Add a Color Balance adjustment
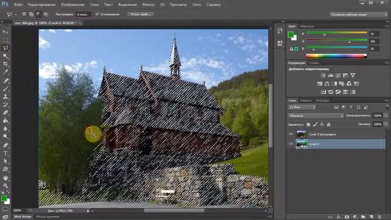This screenshot has height=220, width=391. [327, 84]
